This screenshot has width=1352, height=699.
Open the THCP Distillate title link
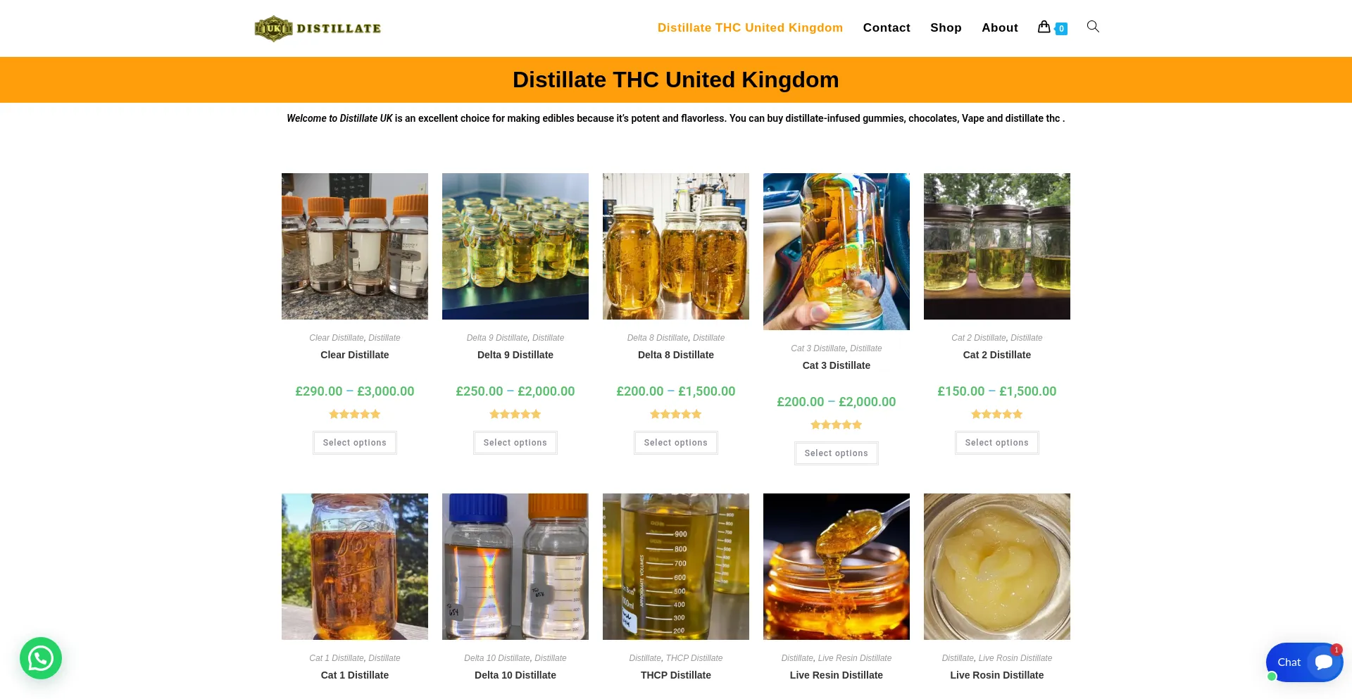[676, 675]
